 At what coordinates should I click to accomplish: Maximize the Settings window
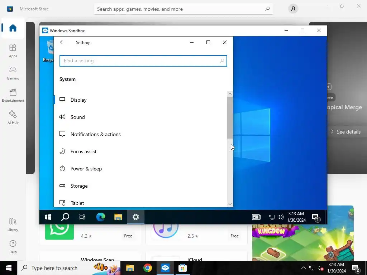pos(208,42)
